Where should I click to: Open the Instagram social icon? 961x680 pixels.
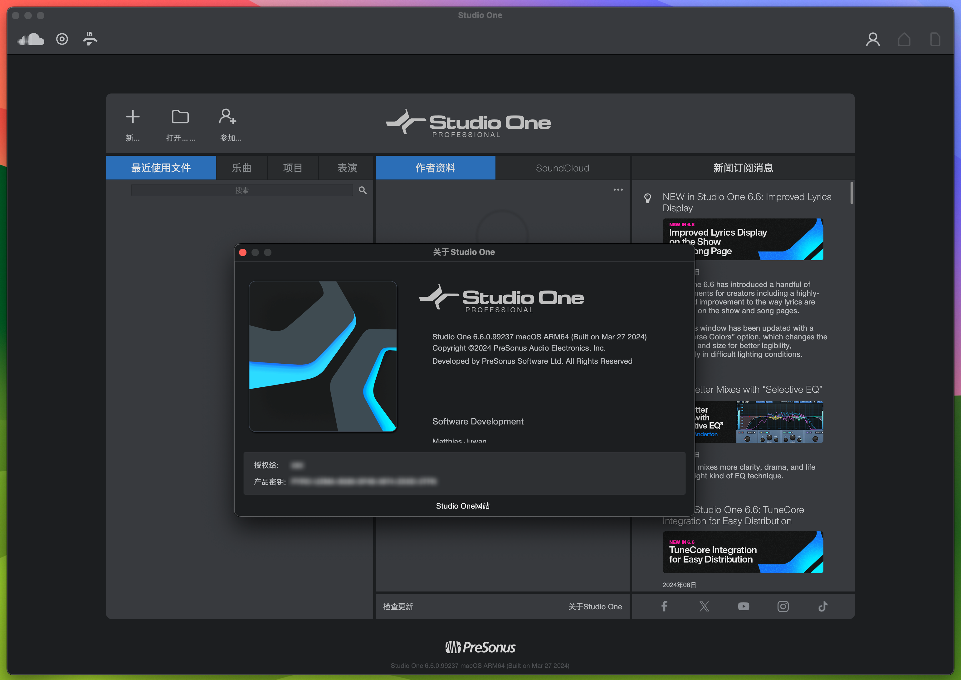(x=783, y=606)
